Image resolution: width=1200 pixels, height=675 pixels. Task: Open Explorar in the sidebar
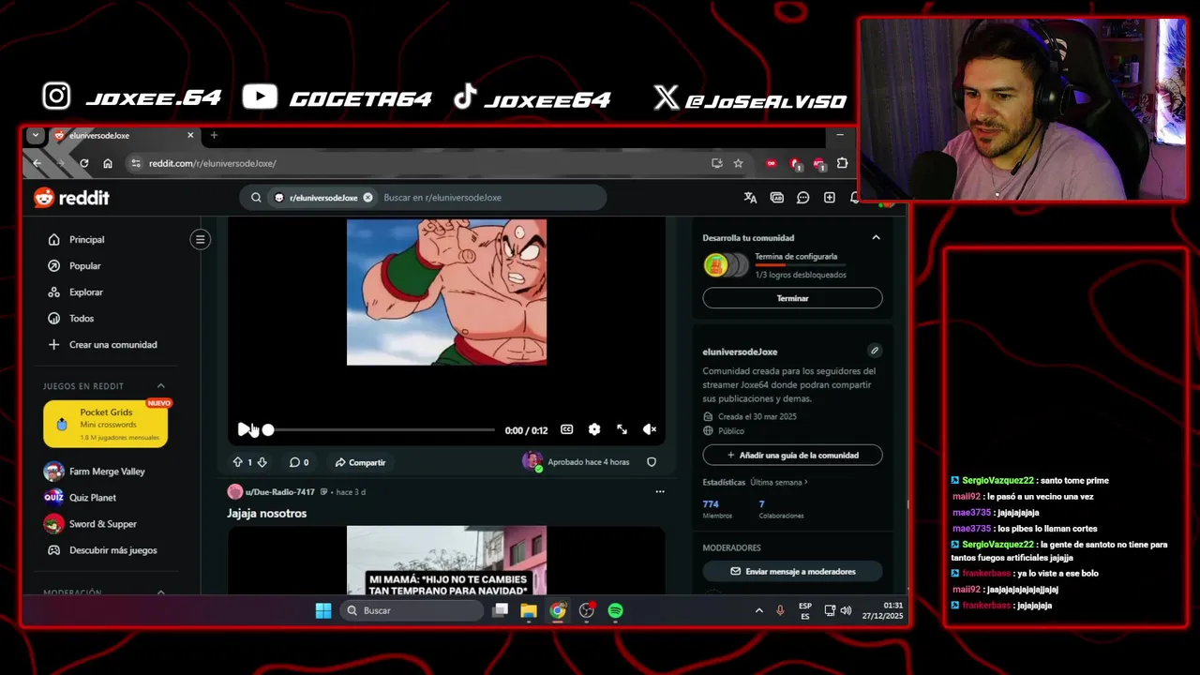(85, 292)
